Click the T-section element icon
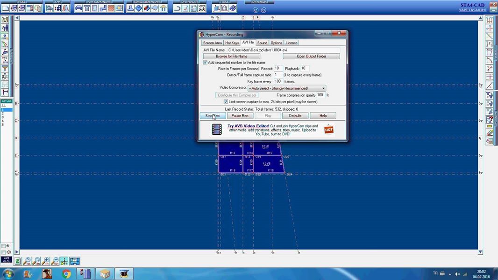This screenshot has height=280, width=498. pyautogui.click(x=87, y=8)
